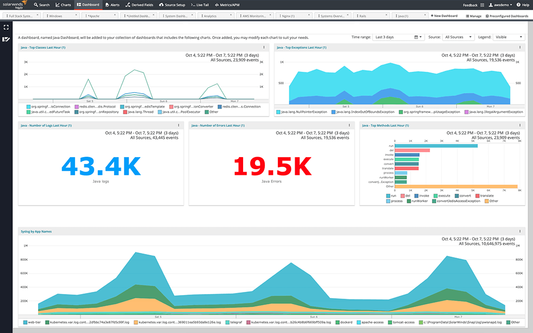Click the fullscreen expand icon in left sidebar

[6, 27]
